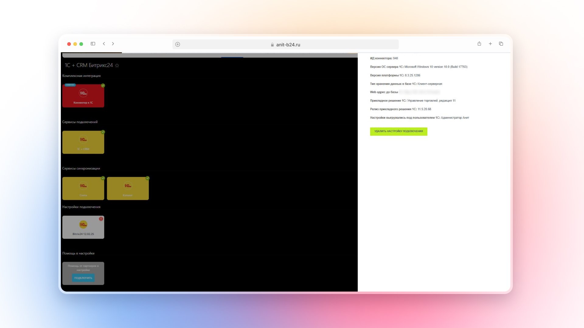Show the tab overview
Screen dimensions: 584x328
(501, 44)
